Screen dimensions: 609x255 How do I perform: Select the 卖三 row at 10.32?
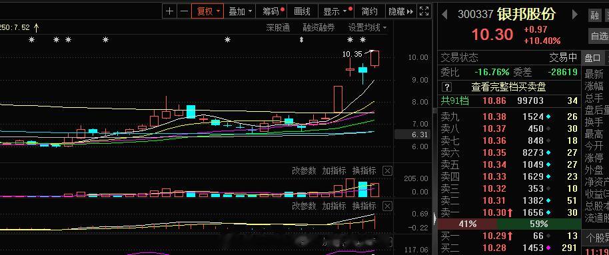click(x=509, y=188)
